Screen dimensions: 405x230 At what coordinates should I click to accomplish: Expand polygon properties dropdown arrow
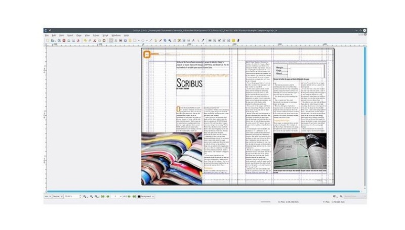(147, 41)
